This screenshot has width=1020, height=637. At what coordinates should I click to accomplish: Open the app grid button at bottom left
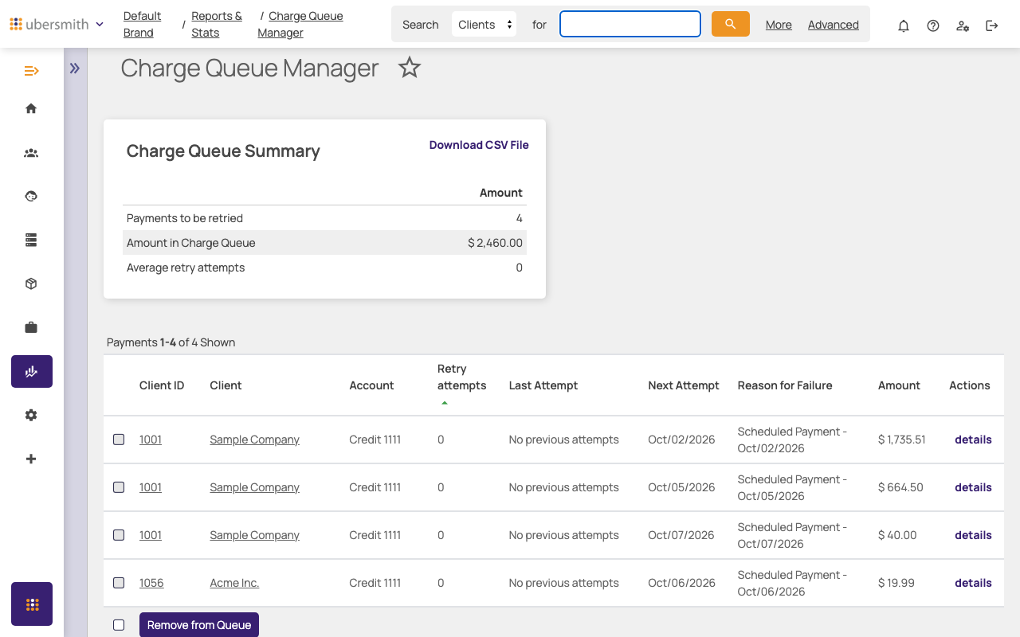click(x=32, y=604)
